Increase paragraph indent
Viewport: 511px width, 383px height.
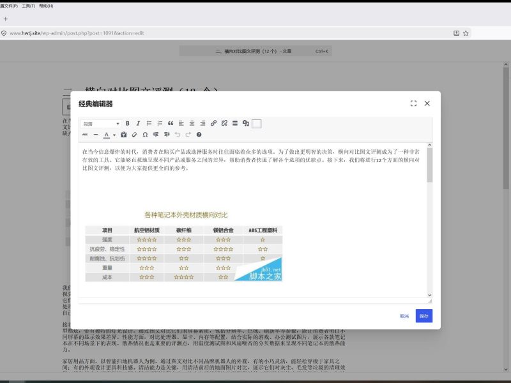click(x=167, y=135)
